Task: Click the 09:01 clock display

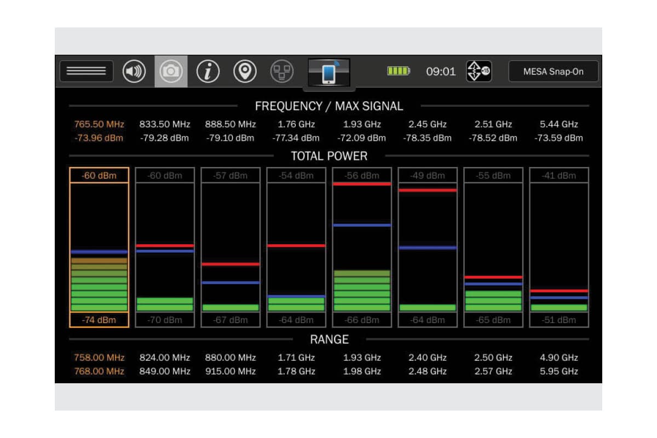Action: tap(441, 72)
